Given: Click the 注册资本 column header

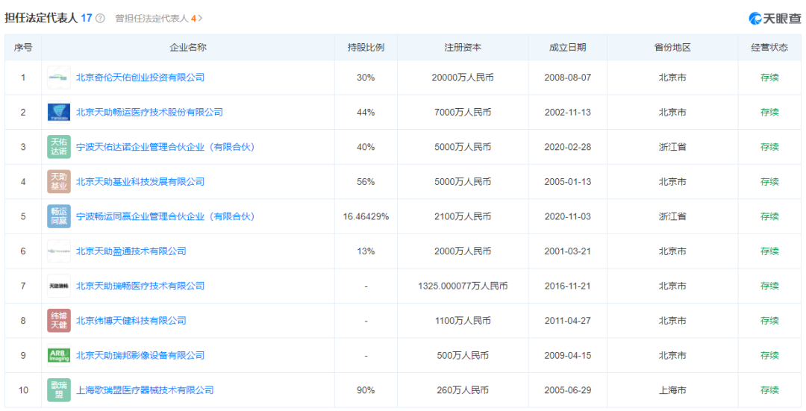Looking at the screenshot, I should point(463,47).
